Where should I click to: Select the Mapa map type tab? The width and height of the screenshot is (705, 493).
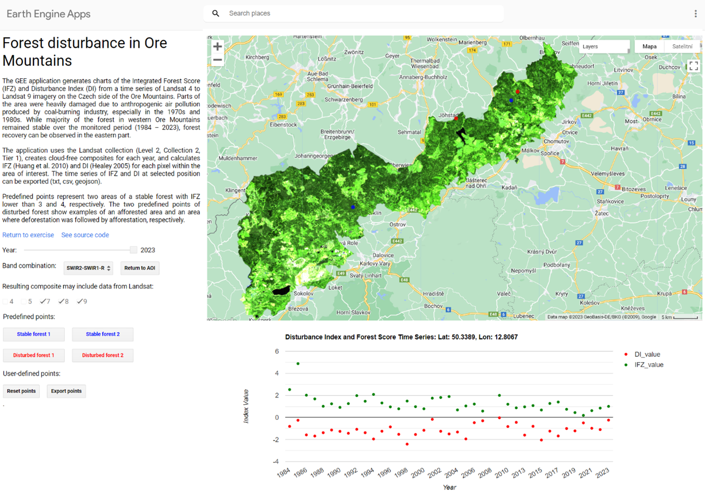[x=649, y=46]
